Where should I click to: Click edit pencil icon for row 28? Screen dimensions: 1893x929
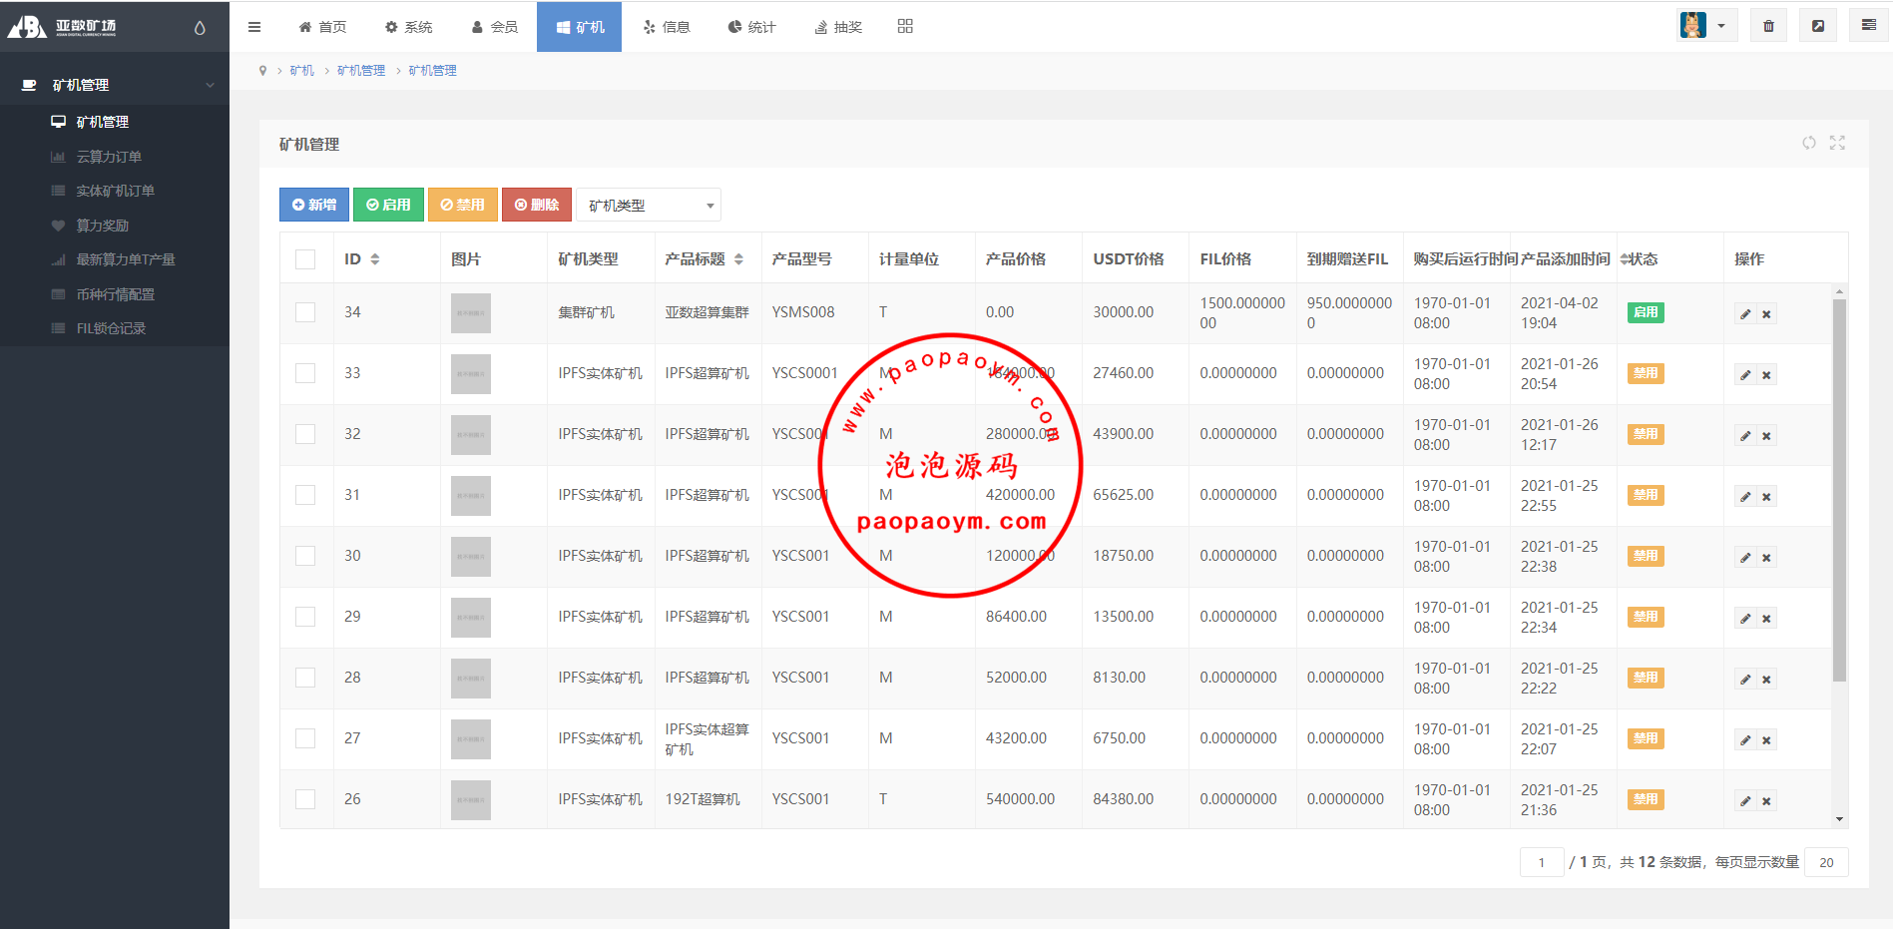(x=1745, y=680)
